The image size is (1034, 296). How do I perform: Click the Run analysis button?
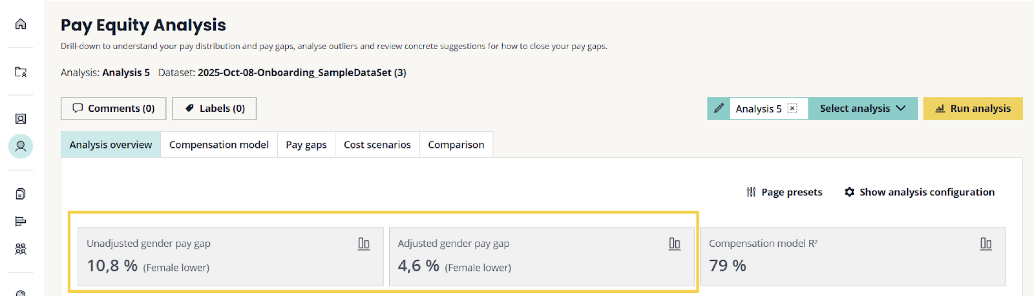click(x=973, y=109)
